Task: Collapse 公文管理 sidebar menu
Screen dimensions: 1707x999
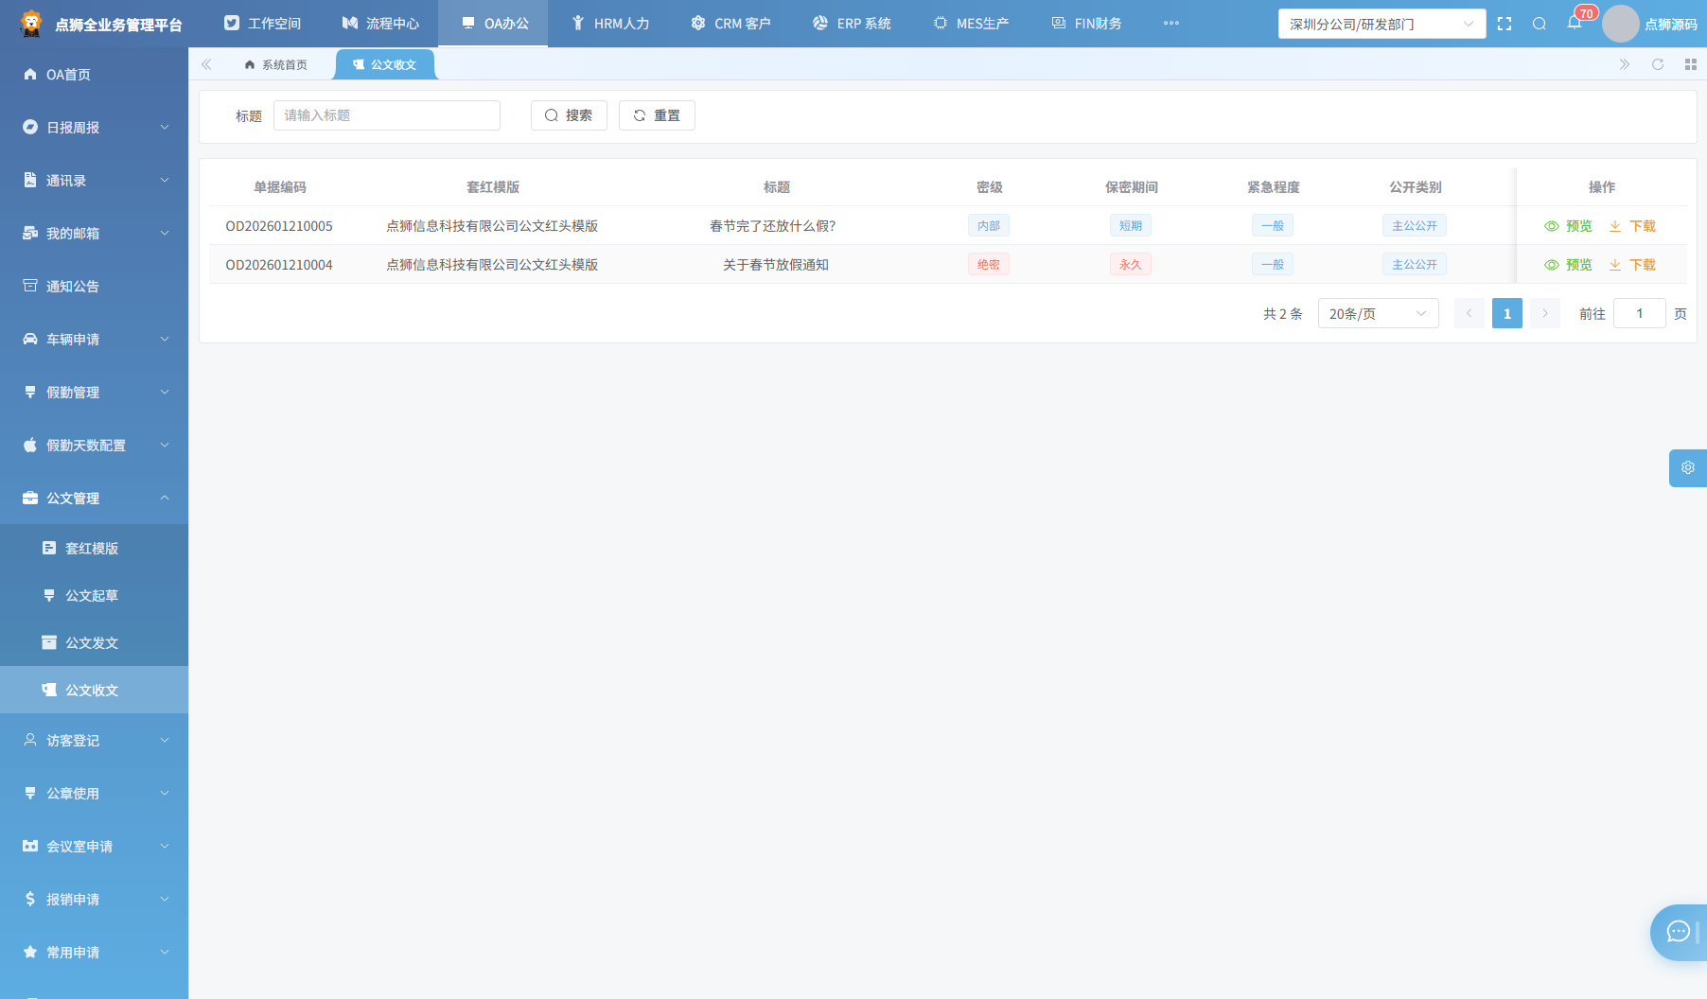Action: tap(94, 498)
